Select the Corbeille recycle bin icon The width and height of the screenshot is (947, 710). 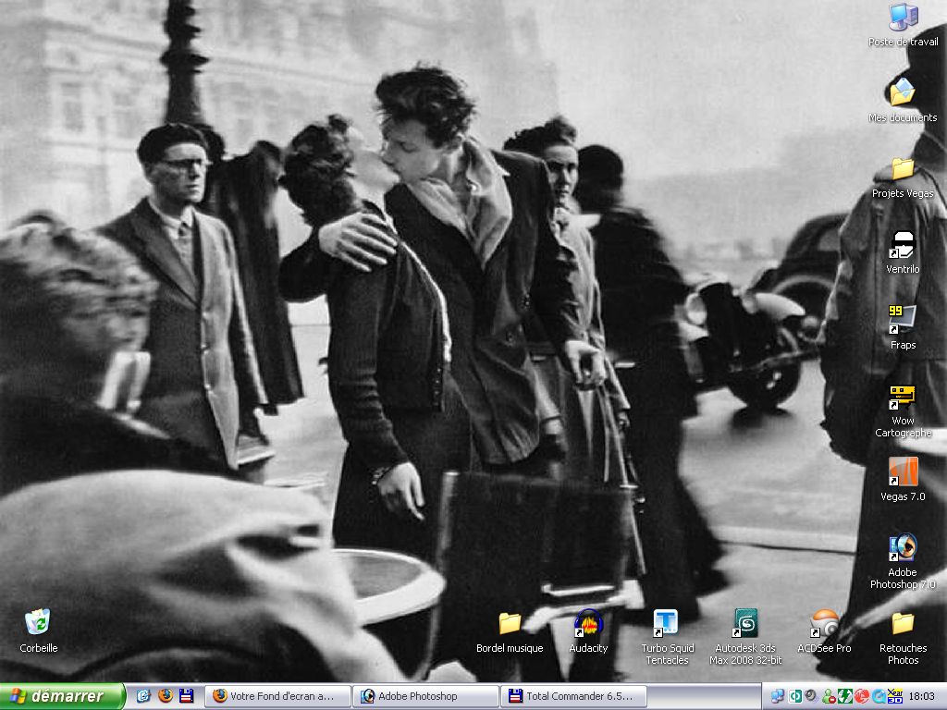click(39, 632)
